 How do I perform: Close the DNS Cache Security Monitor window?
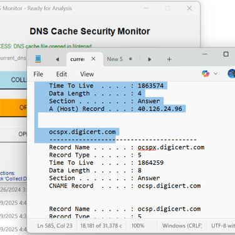(189, 8)
